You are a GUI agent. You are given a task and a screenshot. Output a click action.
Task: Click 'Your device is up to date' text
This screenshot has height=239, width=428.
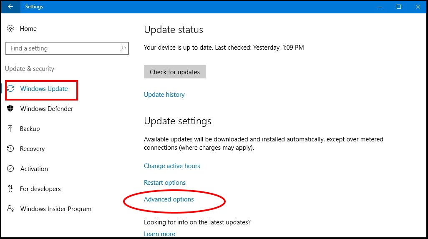click(178, 48)
